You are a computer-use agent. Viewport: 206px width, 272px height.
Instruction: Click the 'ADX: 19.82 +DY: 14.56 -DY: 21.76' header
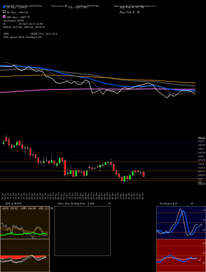click(27, 209)
